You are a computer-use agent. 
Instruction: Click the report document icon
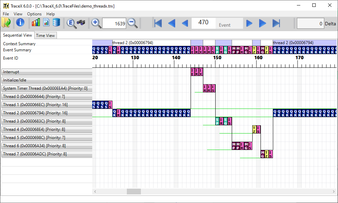[x=46, y=23]
